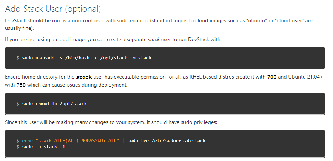
Task: Click the sentence beginning 'Since this user will be making'
Action: pyautogui.click(x=111, y=122)
